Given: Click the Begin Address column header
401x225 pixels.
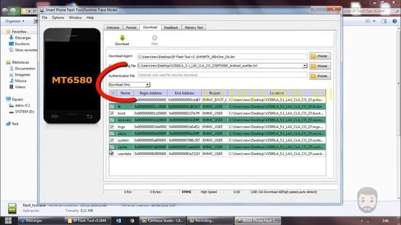Looking at the screenshot, I should point(150,93).
